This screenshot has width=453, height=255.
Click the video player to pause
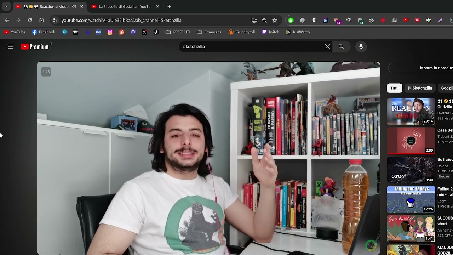tap(208, 158)
